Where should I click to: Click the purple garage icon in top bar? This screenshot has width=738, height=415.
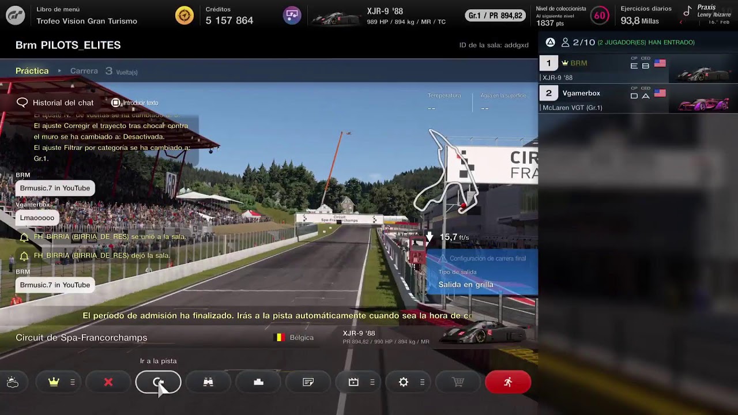click(x=292, y=15)
